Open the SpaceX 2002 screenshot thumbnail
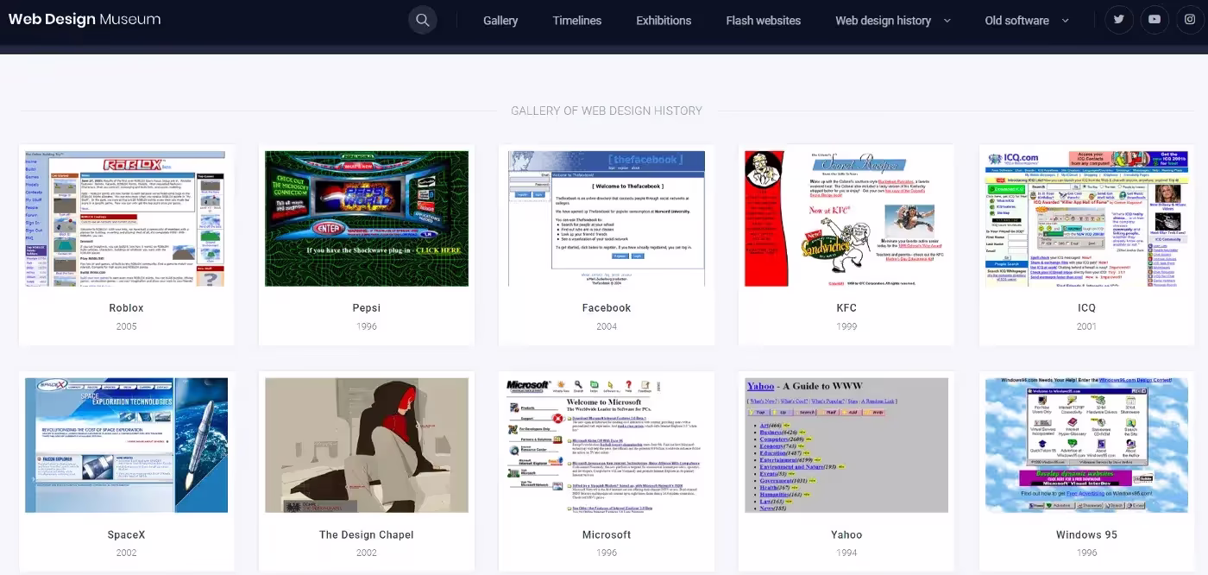Image resolution: width=1208 pixels, height=575 pixels. click(x=126, y=445)
